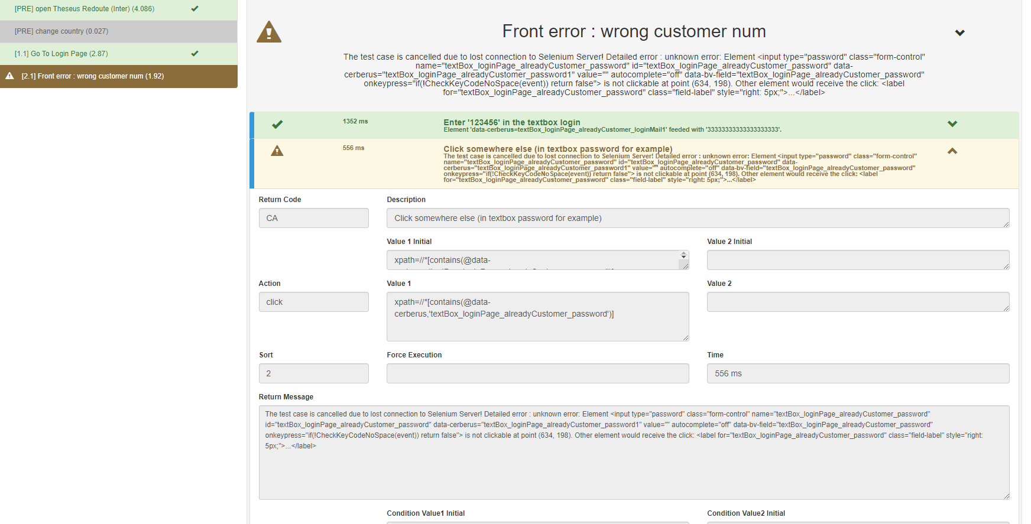Click the Return Message label
This screenshot has height=524, width=1031.
pos(286,397)
